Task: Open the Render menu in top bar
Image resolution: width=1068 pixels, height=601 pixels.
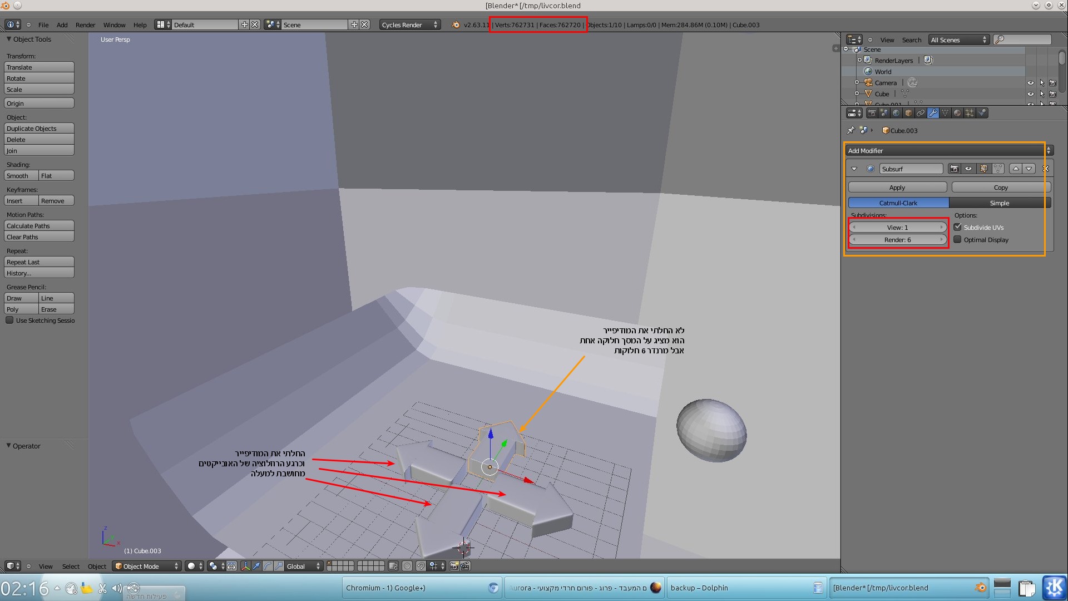Action: [x=85, y=25]
